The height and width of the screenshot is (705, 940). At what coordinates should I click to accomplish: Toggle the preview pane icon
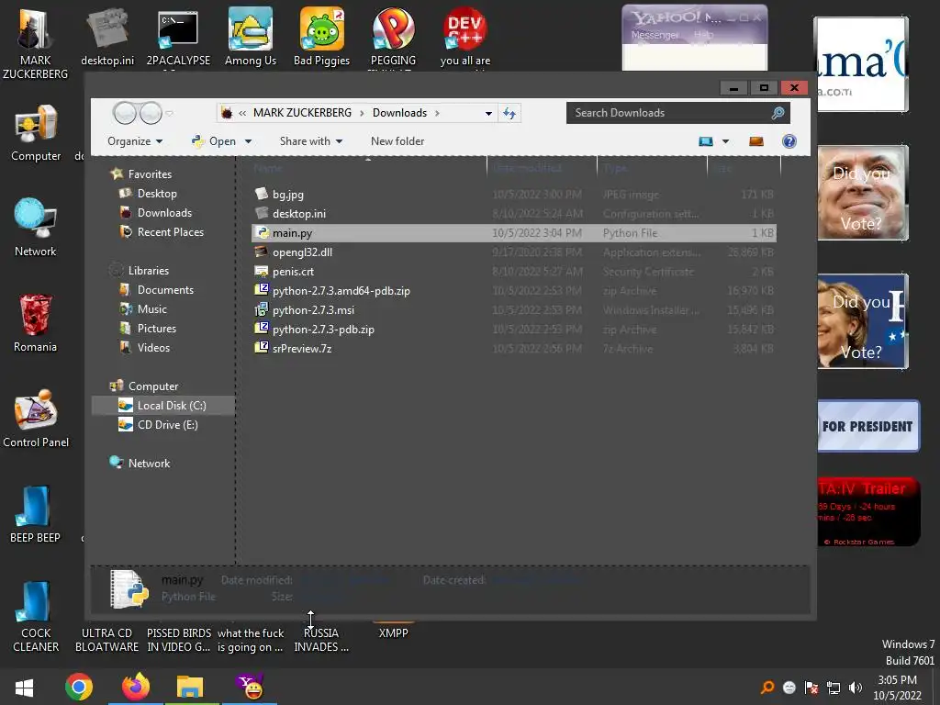coord(756,141)
